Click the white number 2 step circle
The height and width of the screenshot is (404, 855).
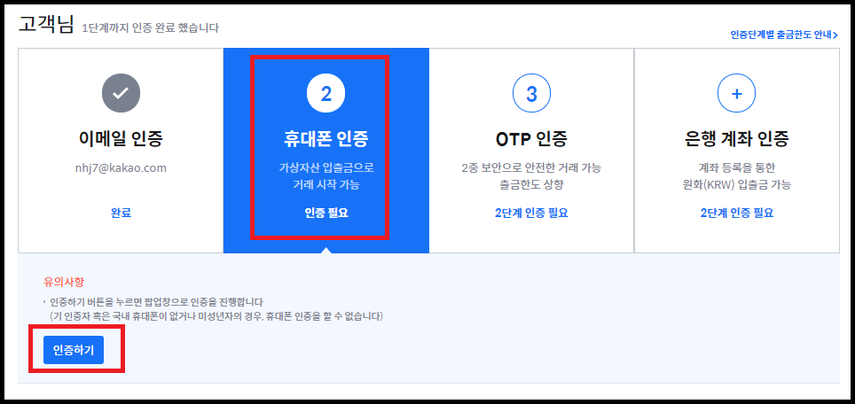[x=326, y=94]
